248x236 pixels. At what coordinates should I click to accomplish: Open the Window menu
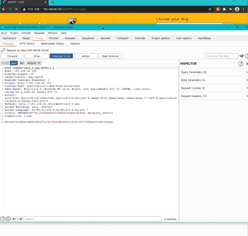point(53,33)
